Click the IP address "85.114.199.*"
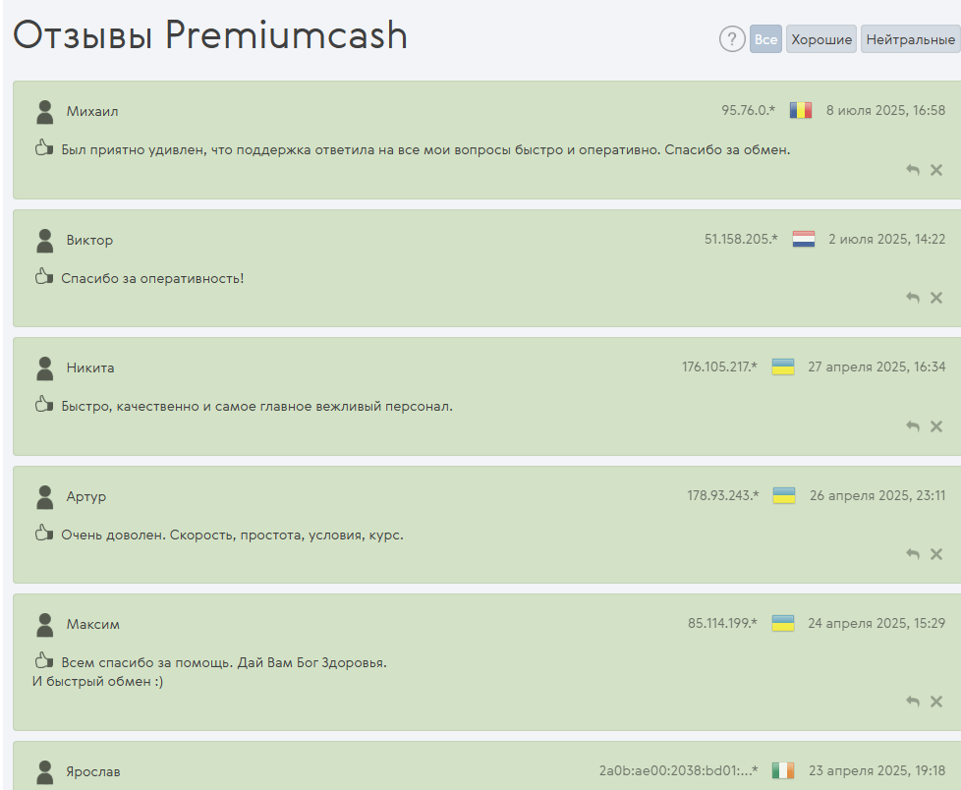Screen dimensions: 961x790 pyautogui.click(x=722, y=623)
